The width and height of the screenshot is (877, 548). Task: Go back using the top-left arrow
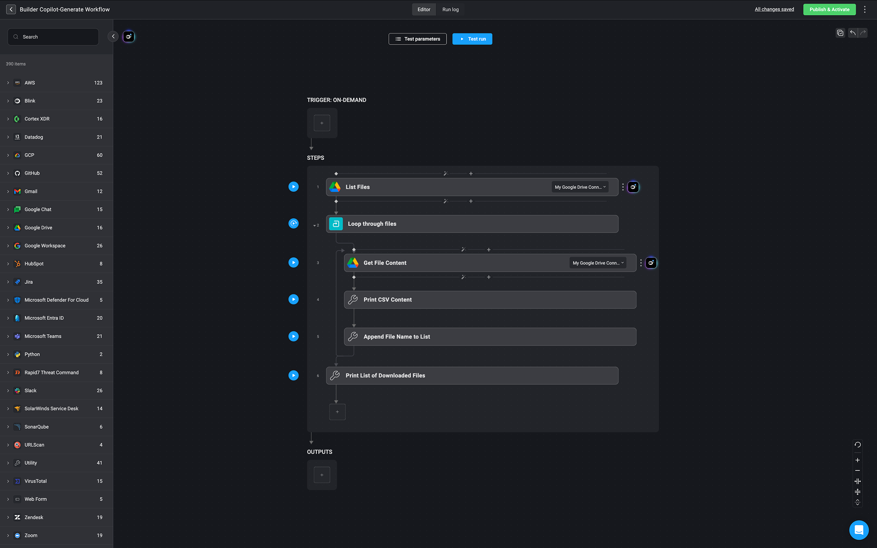pyautogui.click(x=11, y=9)
